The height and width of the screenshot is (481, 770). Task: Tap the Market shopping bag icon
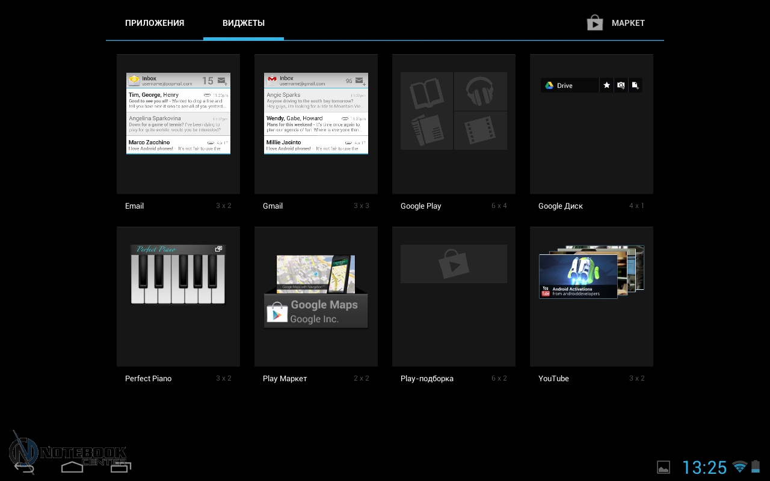594,23
